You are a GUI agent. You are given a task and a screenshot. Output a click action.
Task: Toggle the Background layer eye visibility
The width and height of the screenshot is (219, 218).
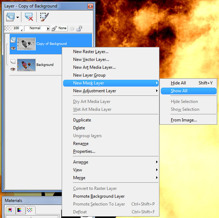pos(13,69)
